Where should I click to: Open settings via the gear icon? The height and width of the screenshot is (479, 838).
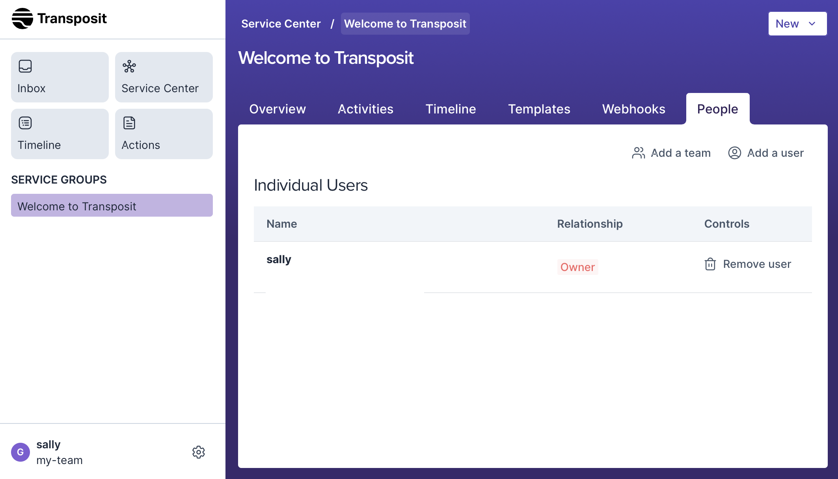(x=199, y=452)
